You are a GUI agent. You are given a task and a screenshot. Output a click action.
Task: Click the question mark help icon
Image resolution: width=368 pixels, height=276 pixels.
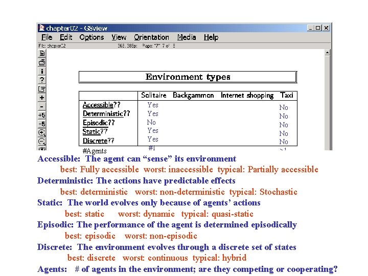pyautogui.click(x=42, y=80)
